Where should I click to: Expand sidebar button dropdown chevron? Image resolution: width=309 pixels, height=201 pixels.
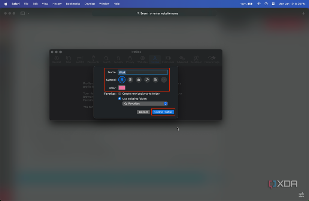click(x=28, y=13)
